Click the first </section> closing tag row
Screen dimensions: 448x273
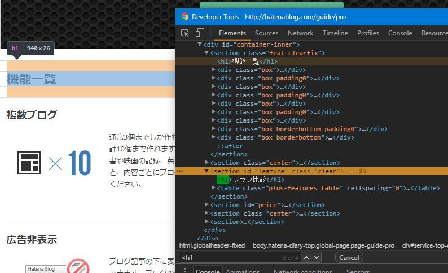coord(229,154)
